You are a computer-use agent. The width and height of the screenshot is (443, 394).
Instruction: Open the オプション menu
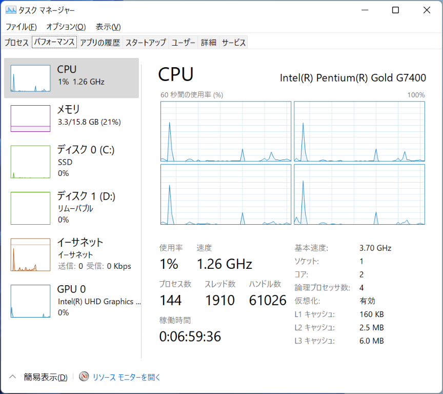point(66,27)
